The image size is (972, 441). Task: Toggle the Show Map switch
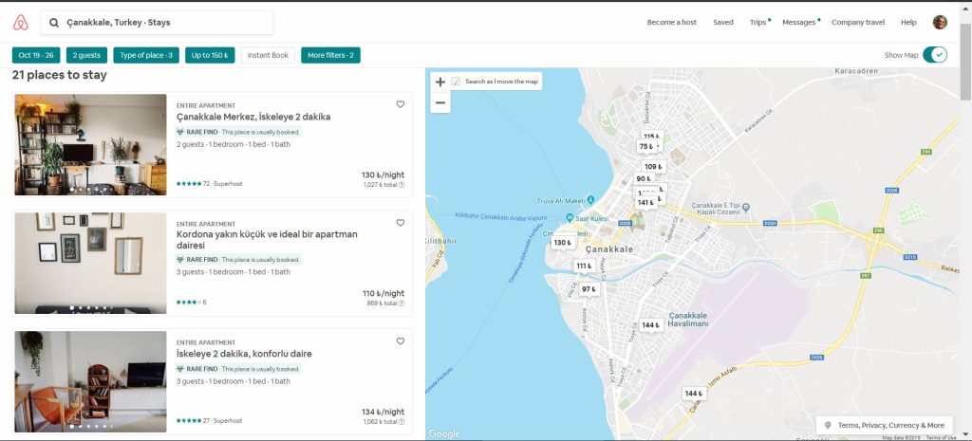(x=935, y=55)
